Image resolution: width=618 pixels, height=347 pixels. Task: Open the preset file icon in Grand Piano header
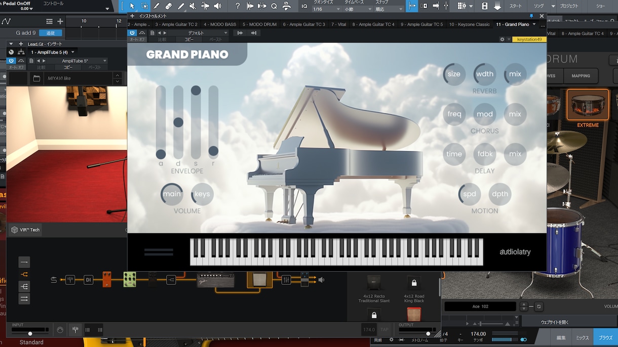[152, 33]
